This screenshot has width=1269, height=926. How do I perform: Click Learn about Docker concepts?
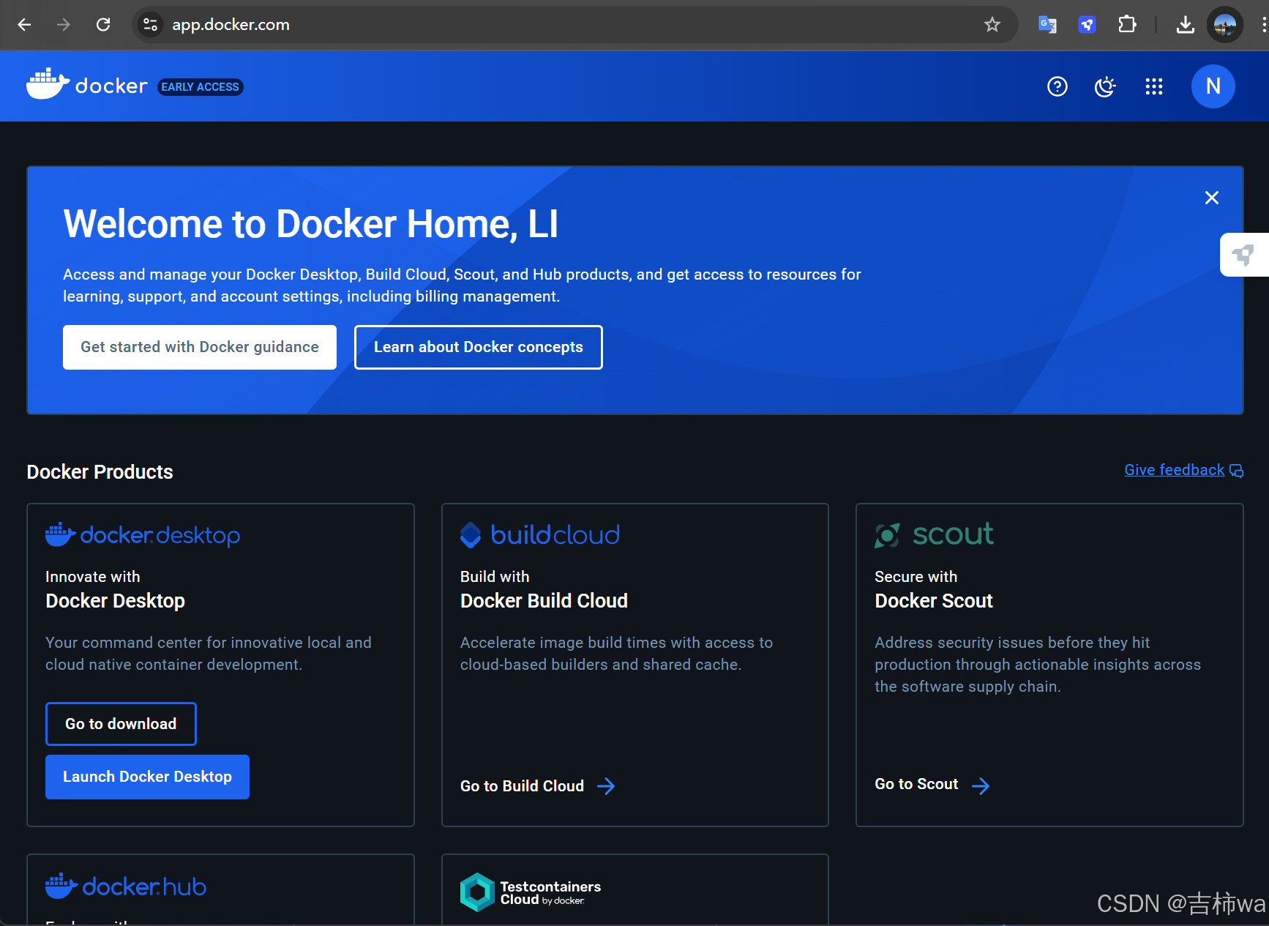[479, 347]
